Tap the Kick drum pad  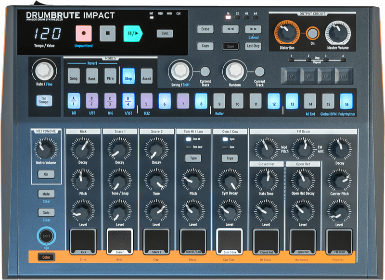click(83, 240)
